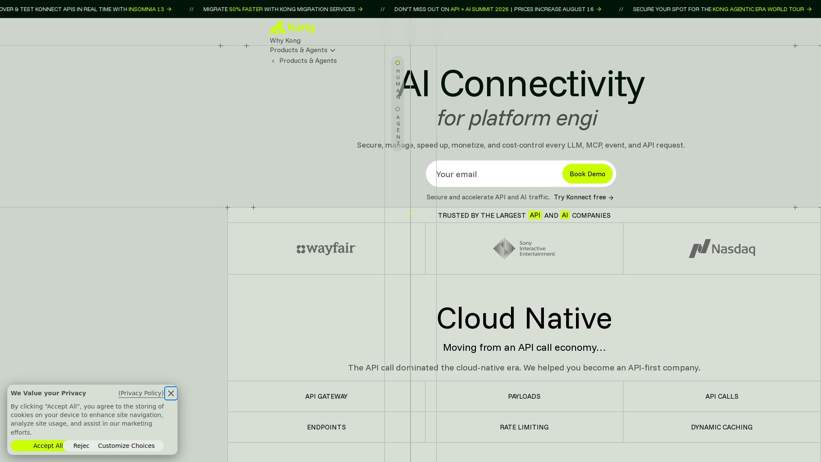821x462 pixels.
Task: Select the Agent mode radio toggle
Action: click(x=398, y=109)
